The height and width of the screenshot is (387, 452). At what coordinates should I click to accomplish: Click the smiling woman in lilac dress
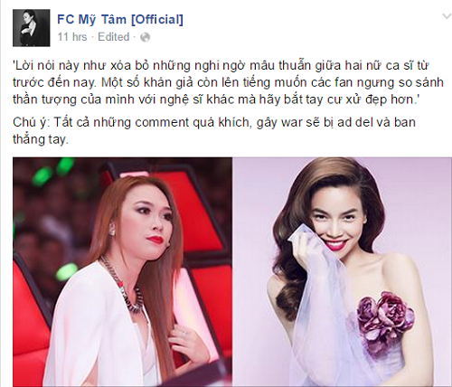pyautogui.click(x=341, y=271)
